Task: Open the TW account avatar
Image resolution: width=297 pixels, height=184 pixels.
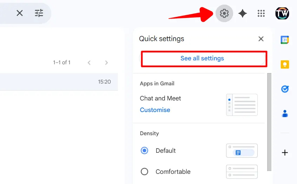Action: [x=282, y=13]
